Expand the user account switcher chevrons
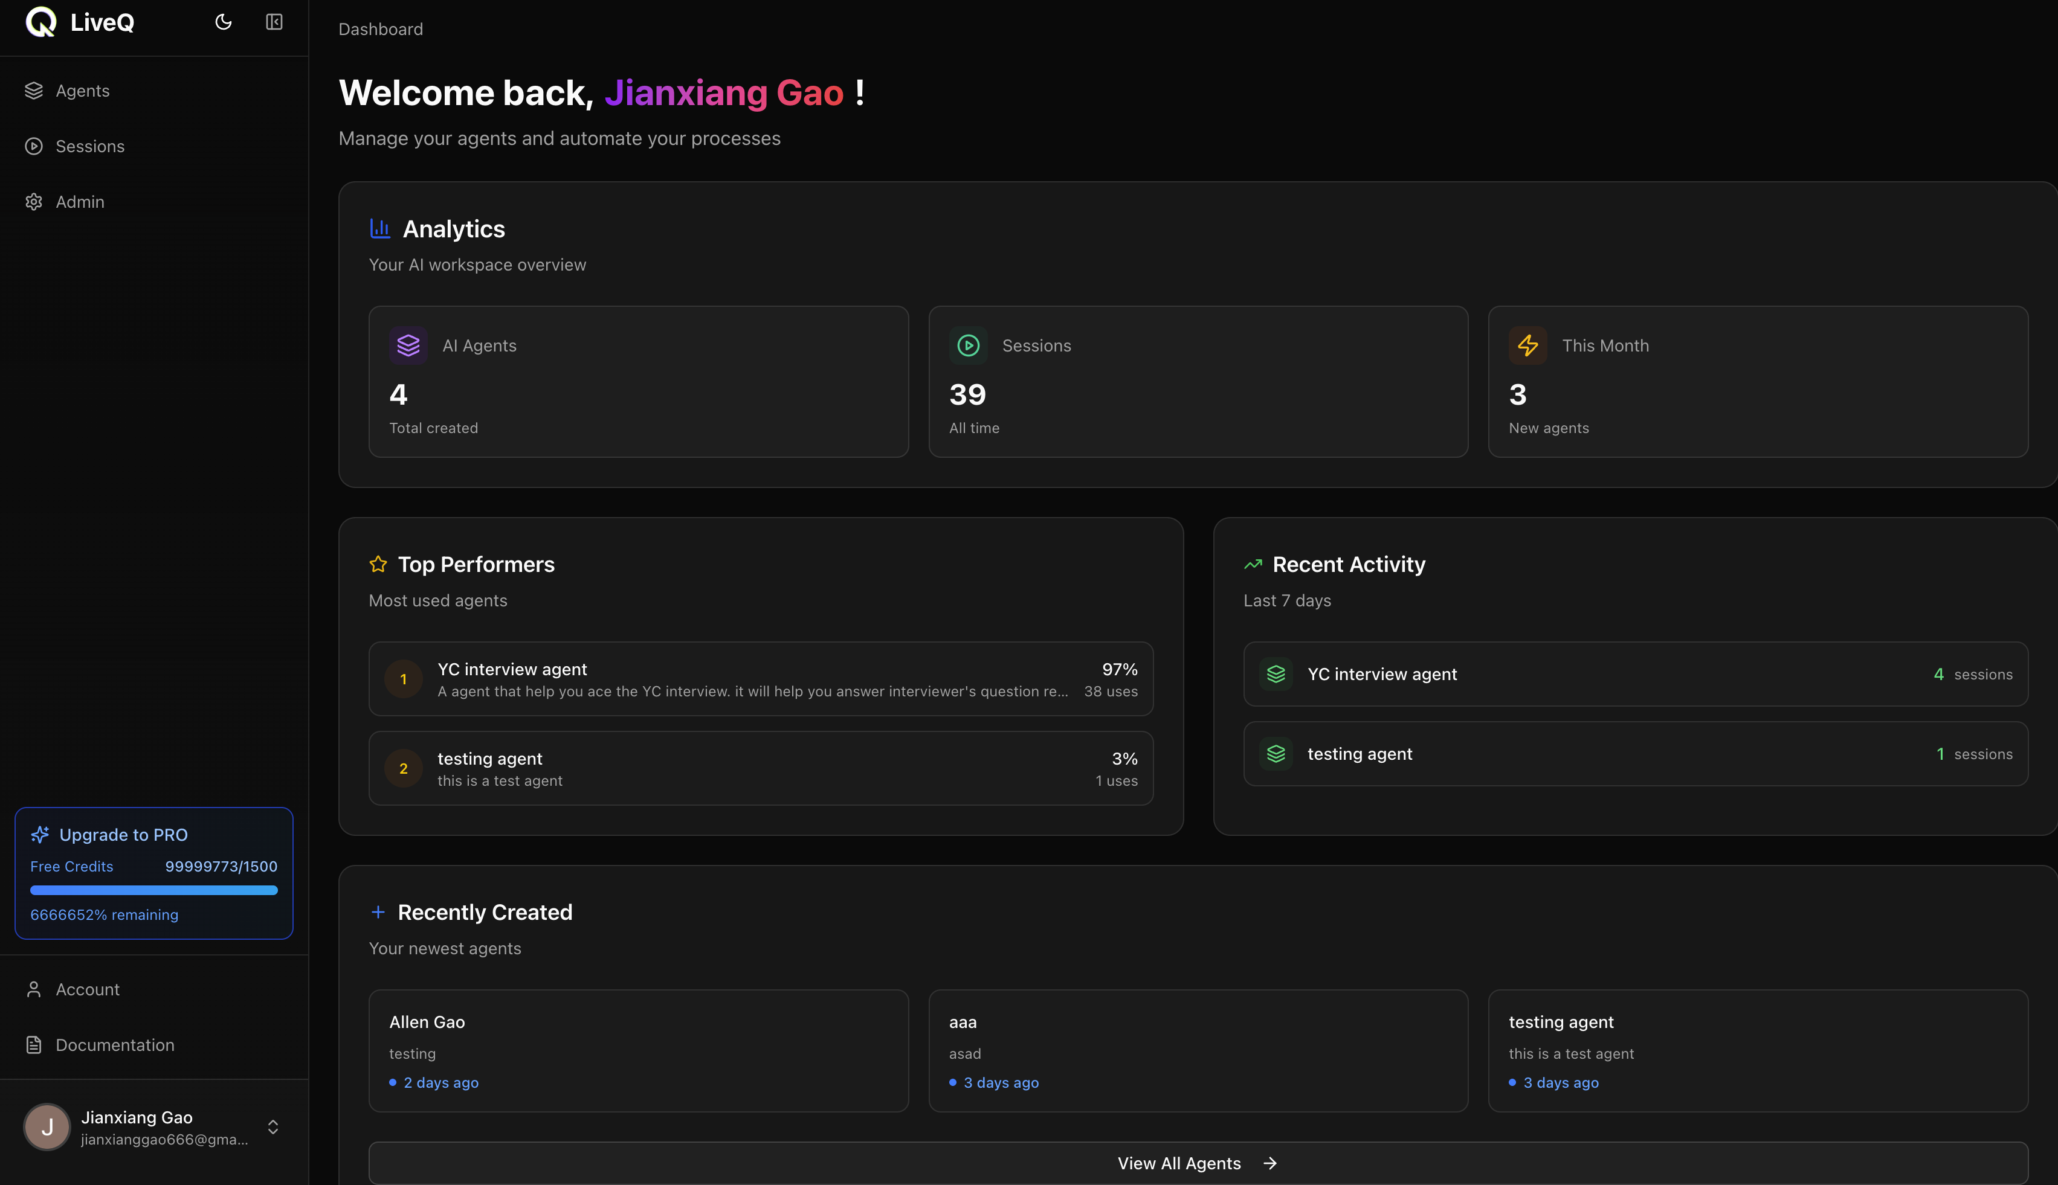Screen dimensions: 2058x1185 (x=273, y=1126)
